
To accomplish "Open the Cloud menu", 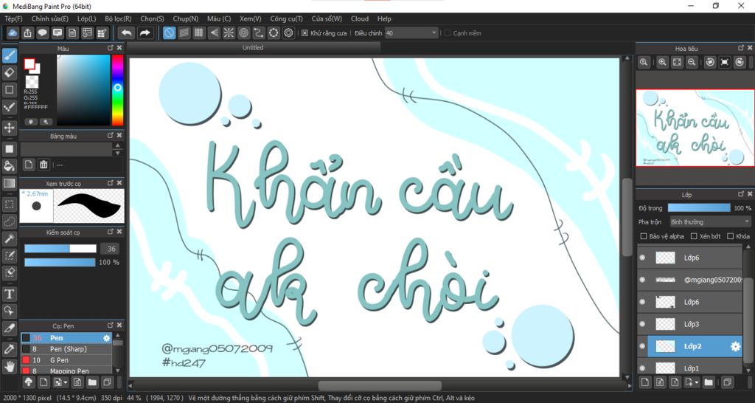I will tap(360, 18).
